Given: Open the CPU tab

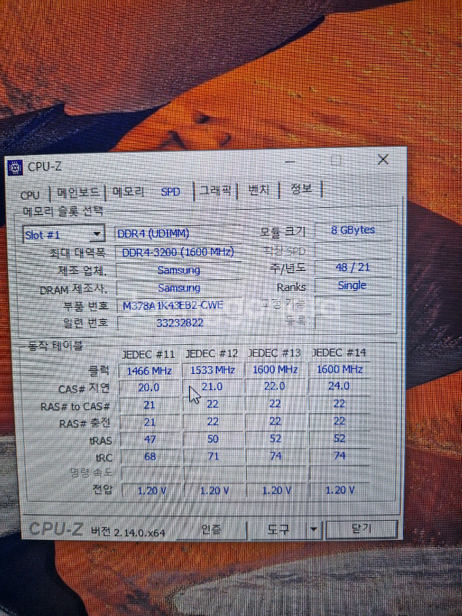Looking at the screenshot, I should pos(30,195).
